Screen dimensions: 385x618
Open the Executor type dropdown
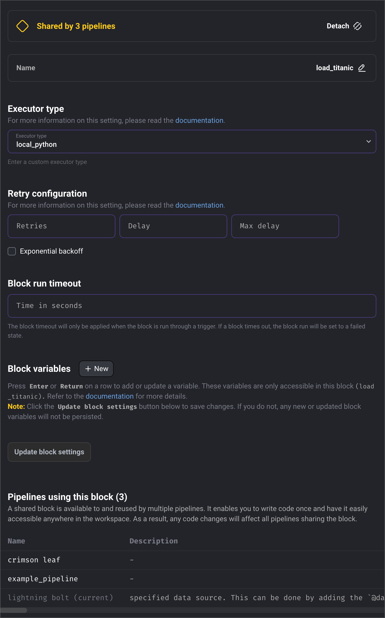[x=192, y=141]
